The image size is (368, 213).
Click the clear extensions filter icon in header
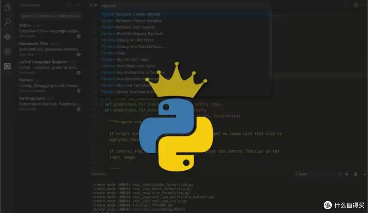[69, 5]
